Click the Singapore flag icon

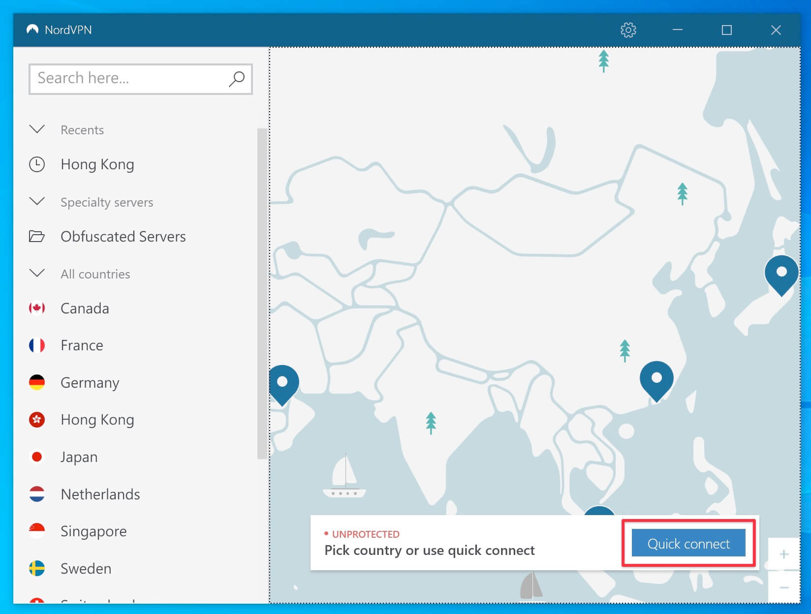(x=37, y=531)
